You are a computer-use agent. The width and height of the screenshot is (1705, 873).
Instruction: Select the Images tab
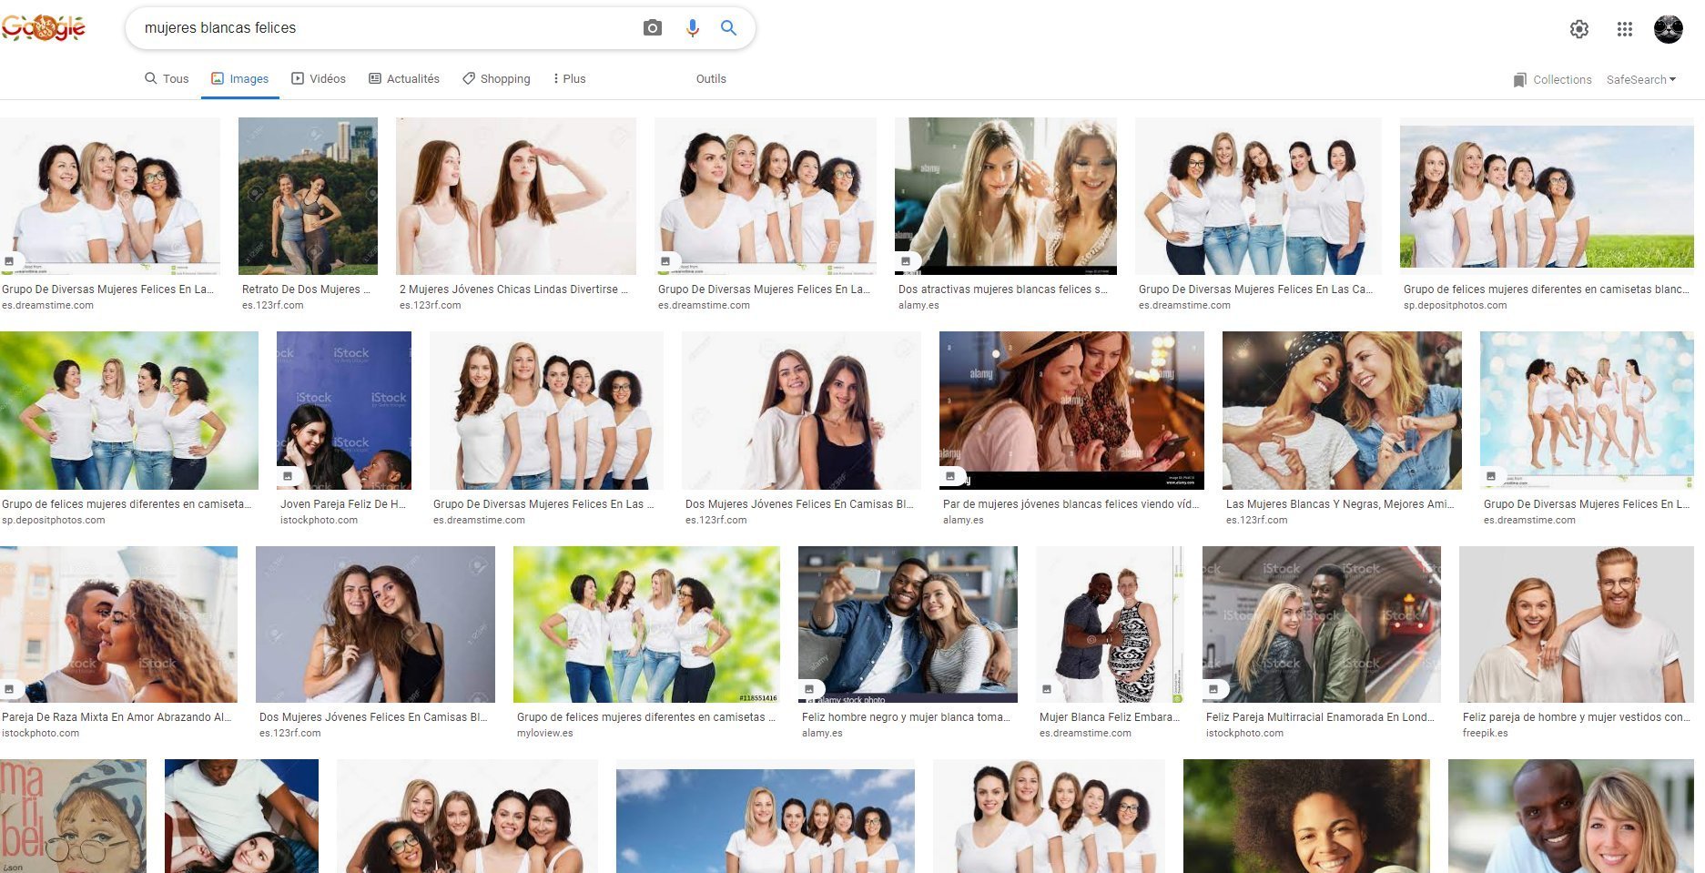(x=240, y=79)
